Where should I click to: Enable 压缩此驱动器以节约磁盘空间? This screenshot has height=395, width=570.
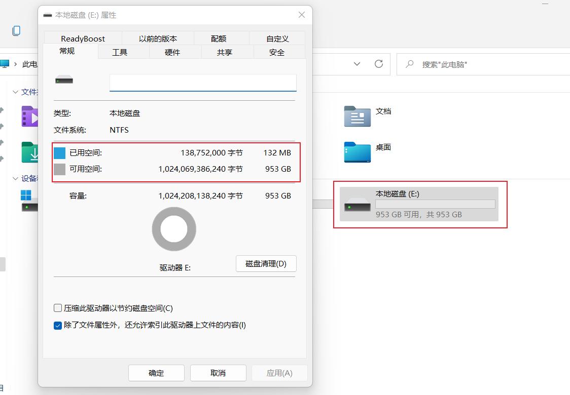coord(58,307)
